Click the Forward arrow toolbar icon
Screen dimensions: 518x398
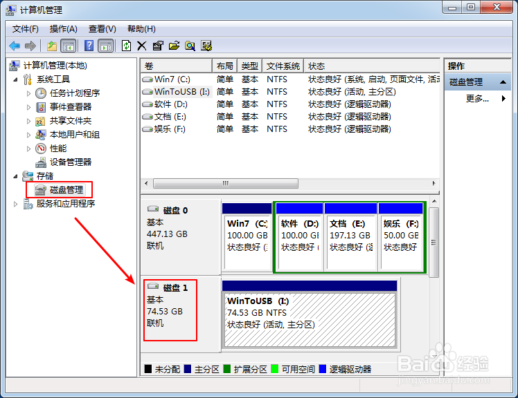click(30, 46)
